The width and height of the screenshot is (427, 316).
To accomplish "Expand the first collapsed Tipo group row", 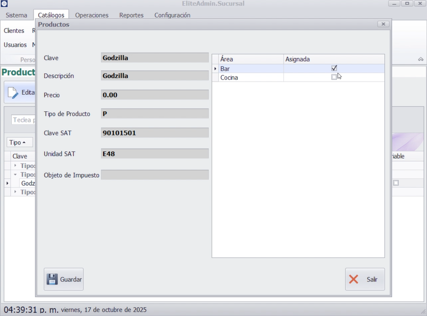I will 15,166.
